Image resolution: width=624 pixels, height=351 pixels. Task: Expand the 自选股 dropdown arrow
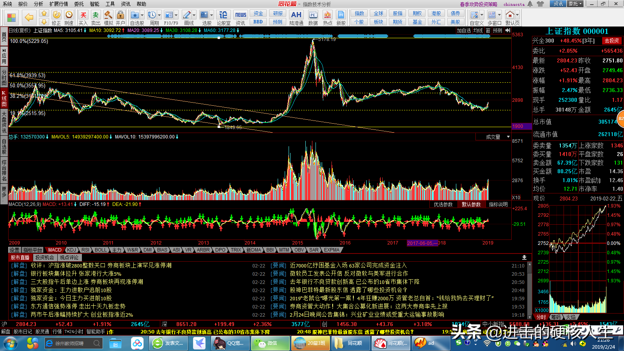click(x=142, y=15)
